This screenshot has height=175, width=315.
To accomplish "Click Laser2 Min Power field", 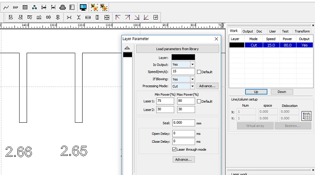I will pos(165,110).
